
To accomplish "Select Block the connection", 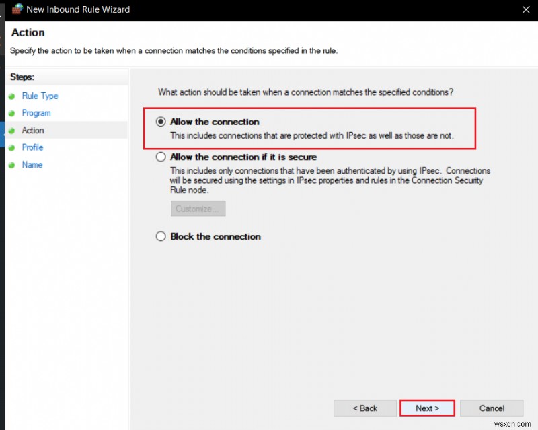I will tap(160, 236).
